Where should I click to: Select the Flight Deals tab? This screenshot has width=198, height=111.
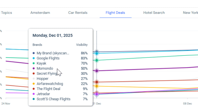pyautogui.click(x=115, y=13)
